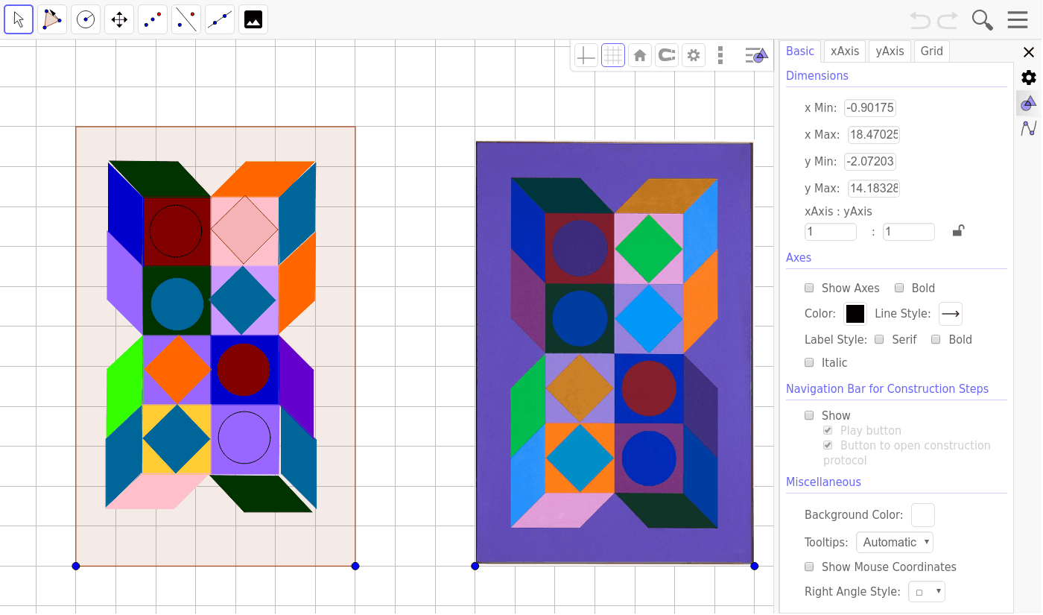Unlock the axis ratio lock
The height and width of the screenshot is (615, 1043).
point(958,231)
